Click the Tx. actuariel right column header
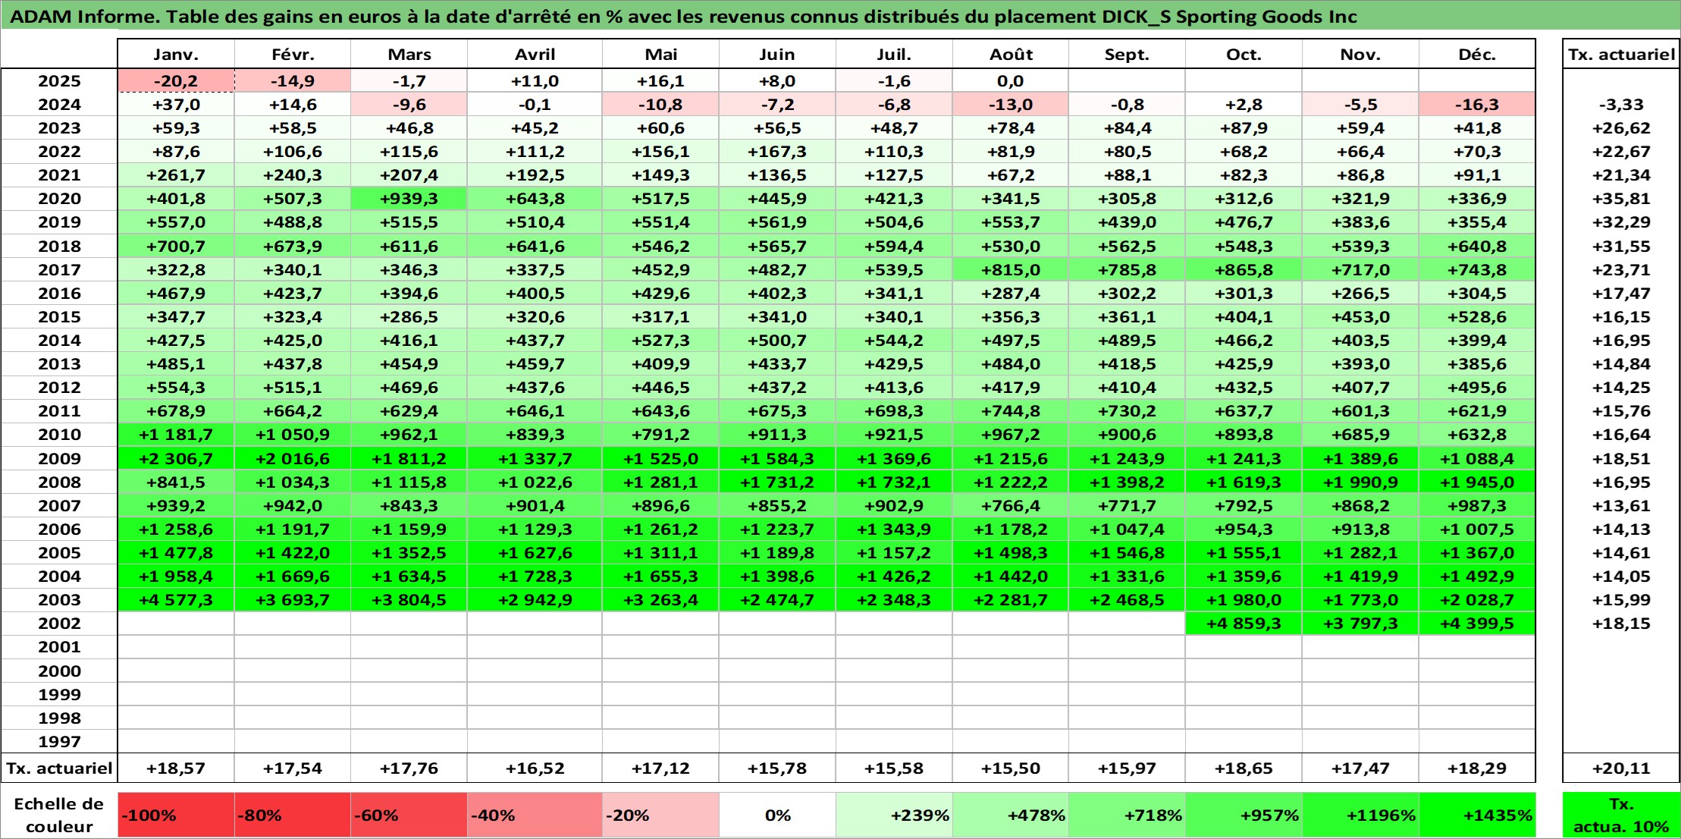This screenshot has height=839, width=1681. click(1621, 55)
